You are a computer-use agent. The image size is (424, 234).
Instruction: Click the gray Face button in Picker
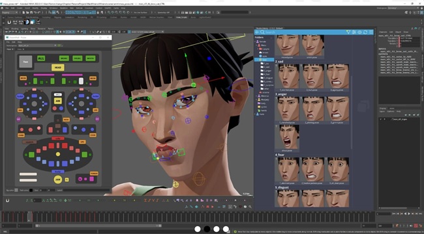[x=25, y=62]
